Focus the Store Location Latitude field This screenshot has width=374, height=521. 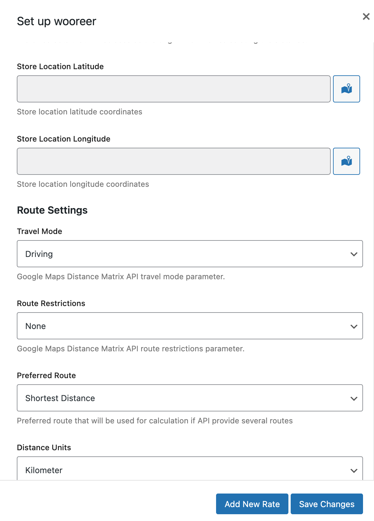point(173,89)
